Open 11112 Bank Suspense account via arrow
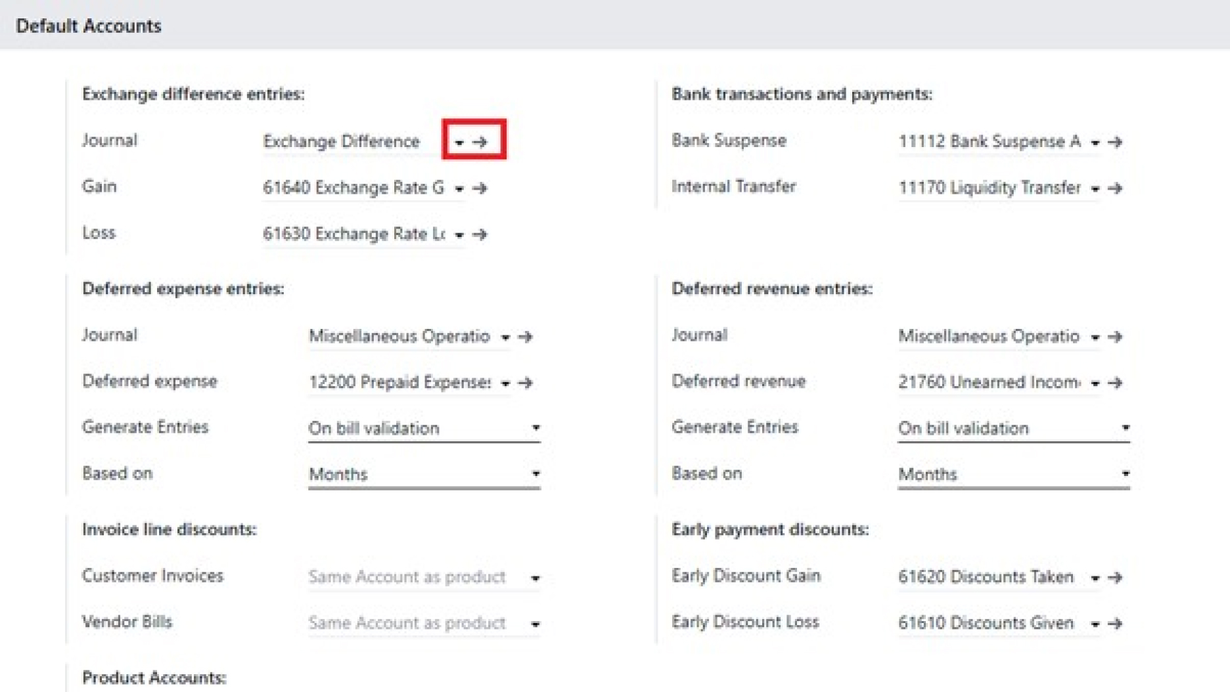The image size is (1230, 692). point(1116,142)
